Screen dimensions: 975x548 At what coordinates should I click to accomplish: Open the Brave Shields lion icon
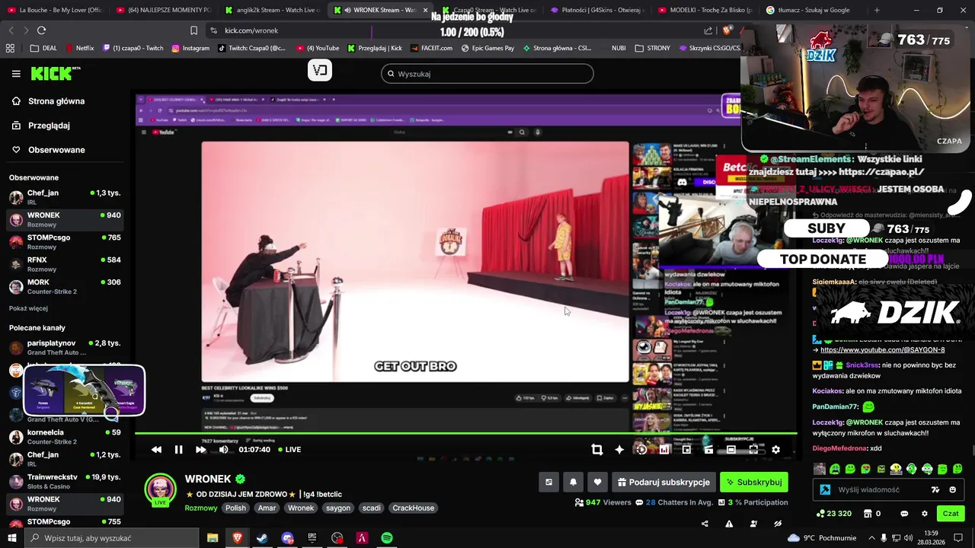[726, 30]
